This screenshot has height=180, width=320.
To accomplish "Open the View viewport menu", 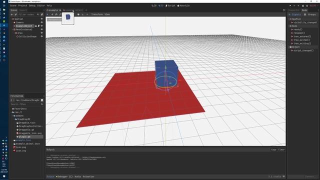I will pos(107,14).
